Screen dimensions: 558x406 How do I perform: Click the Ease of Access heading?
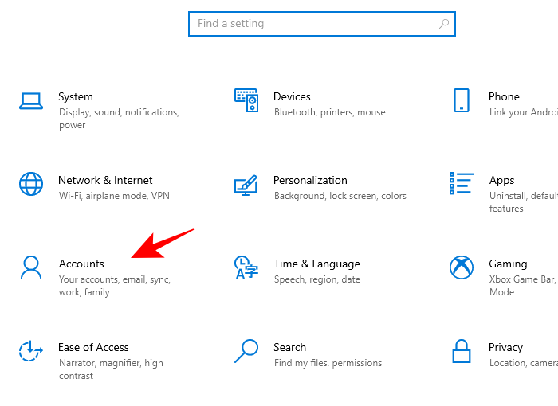click(93, 347)
